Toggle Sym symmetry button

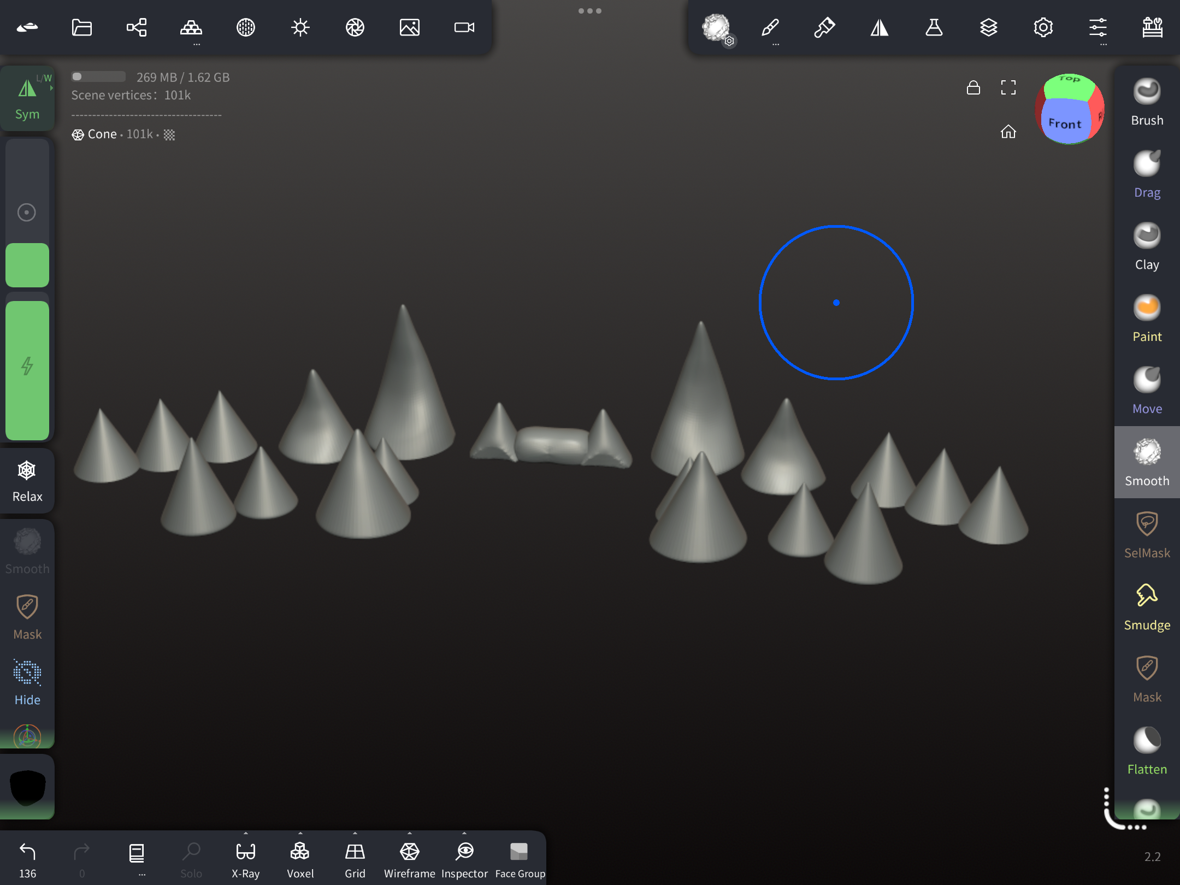[x=27, y=98]
